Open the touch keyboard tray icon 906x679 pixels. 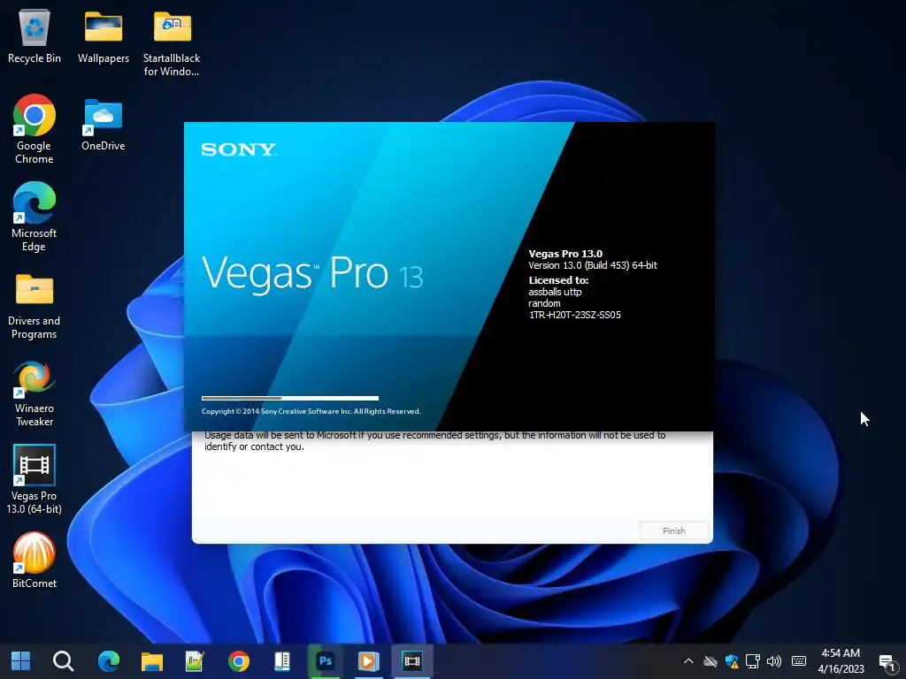[x=799, y=661]
